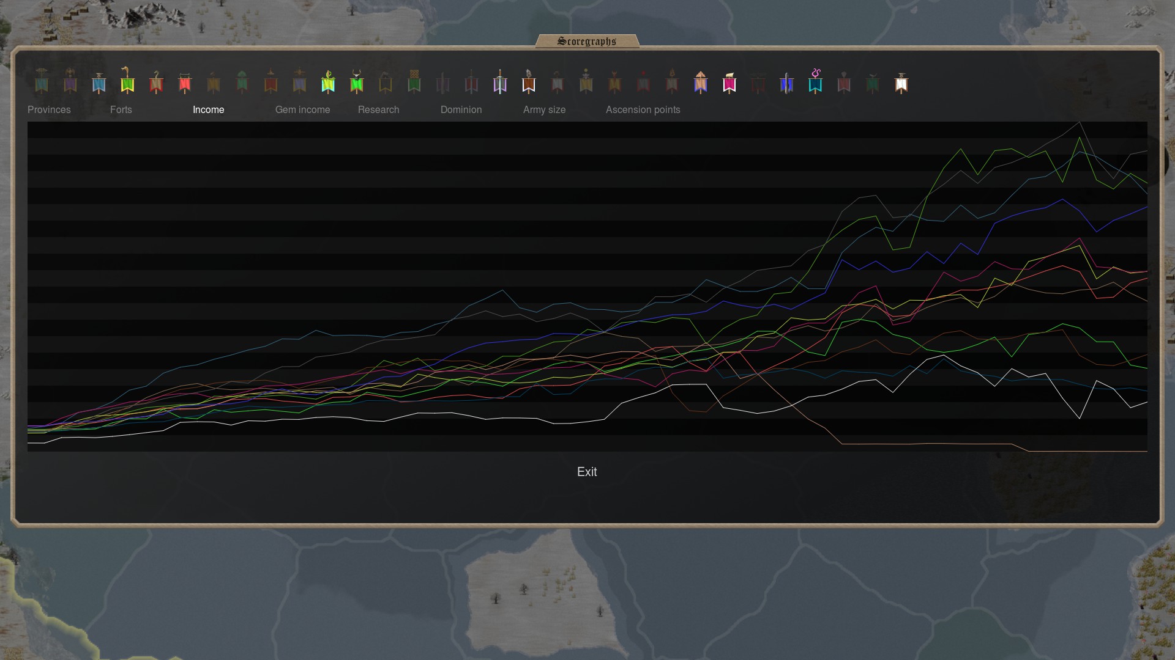Toggle the white anvil-topped banner at row end
The height and width of the screenshot is (660, 1175).
point(901,83)
